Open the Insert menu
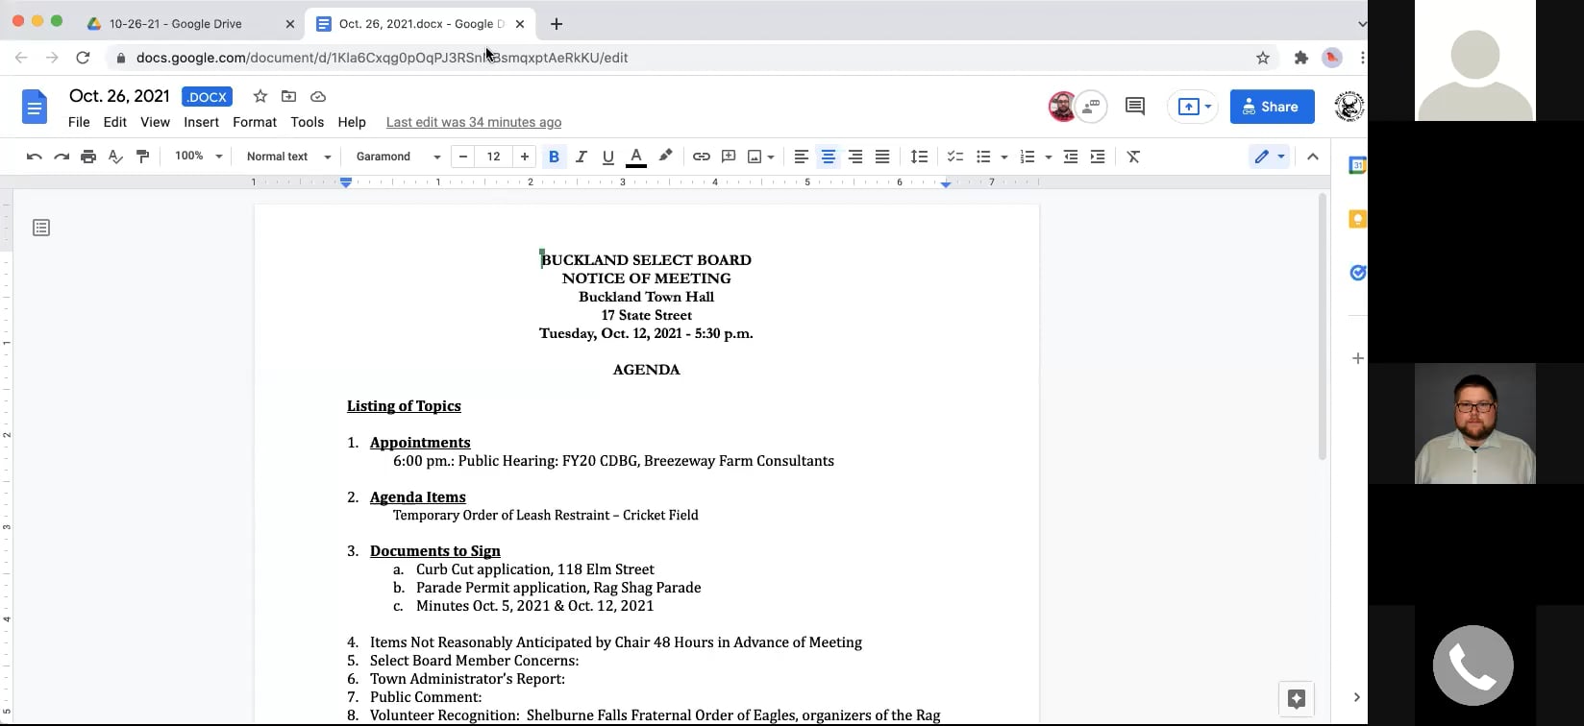This screenshot has width=1584, height=726. pos(201,122)
